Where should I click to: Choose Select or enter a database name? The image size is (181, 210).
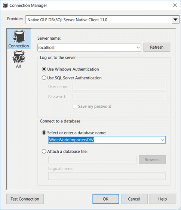point(44,133)
